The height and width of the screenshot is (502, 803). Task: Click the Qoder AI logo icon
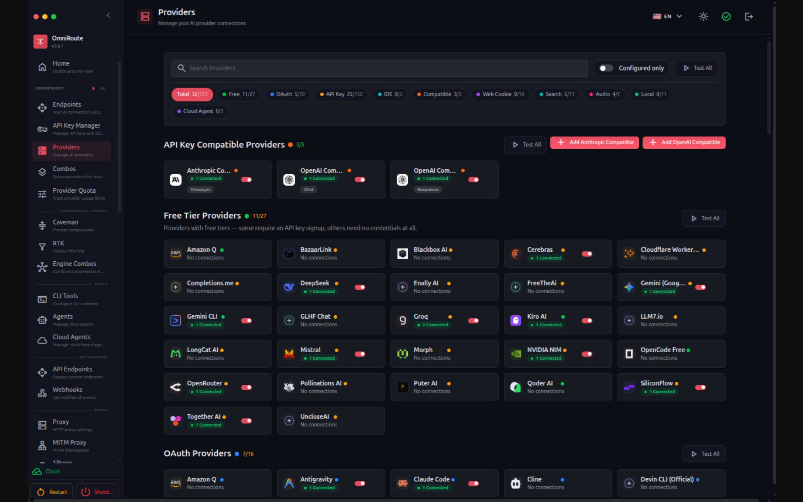pyautogui.click(x=516, y=387)
